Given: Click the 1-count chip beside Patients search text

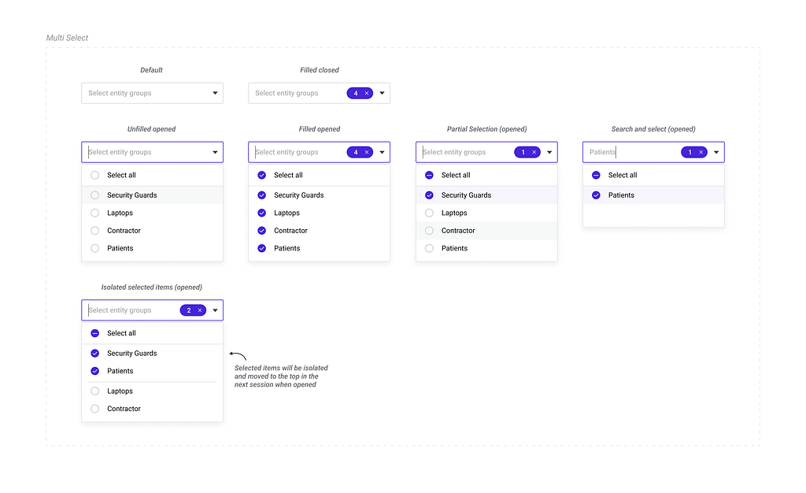Looking at the screenshot, I should click(690, 152).
